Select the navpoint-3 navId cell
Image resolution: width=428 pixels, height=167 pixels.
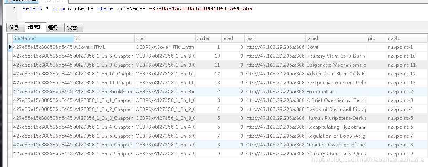pyautogui.click(x=407, y=100)
